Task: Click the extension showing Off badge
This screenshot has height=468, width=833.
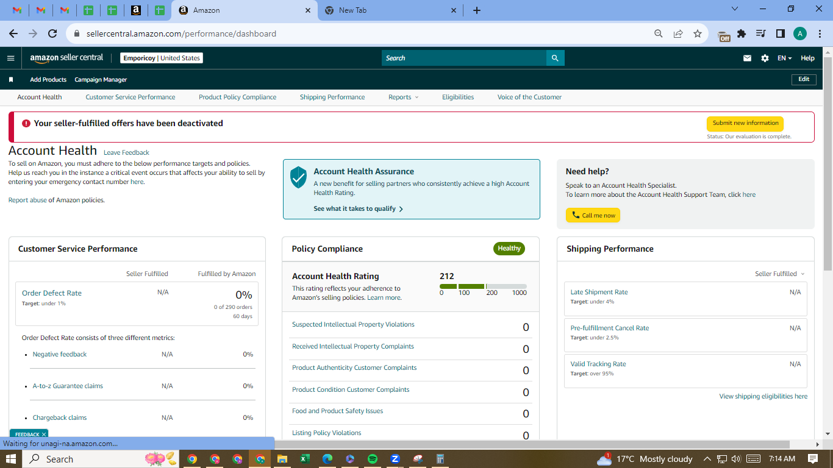Action: pos(724,35)
